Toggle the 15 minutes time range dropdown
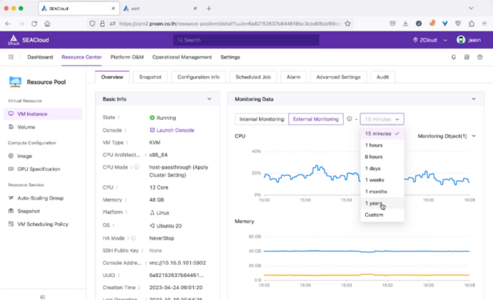493x300 pixels. [x=382, y=119]
